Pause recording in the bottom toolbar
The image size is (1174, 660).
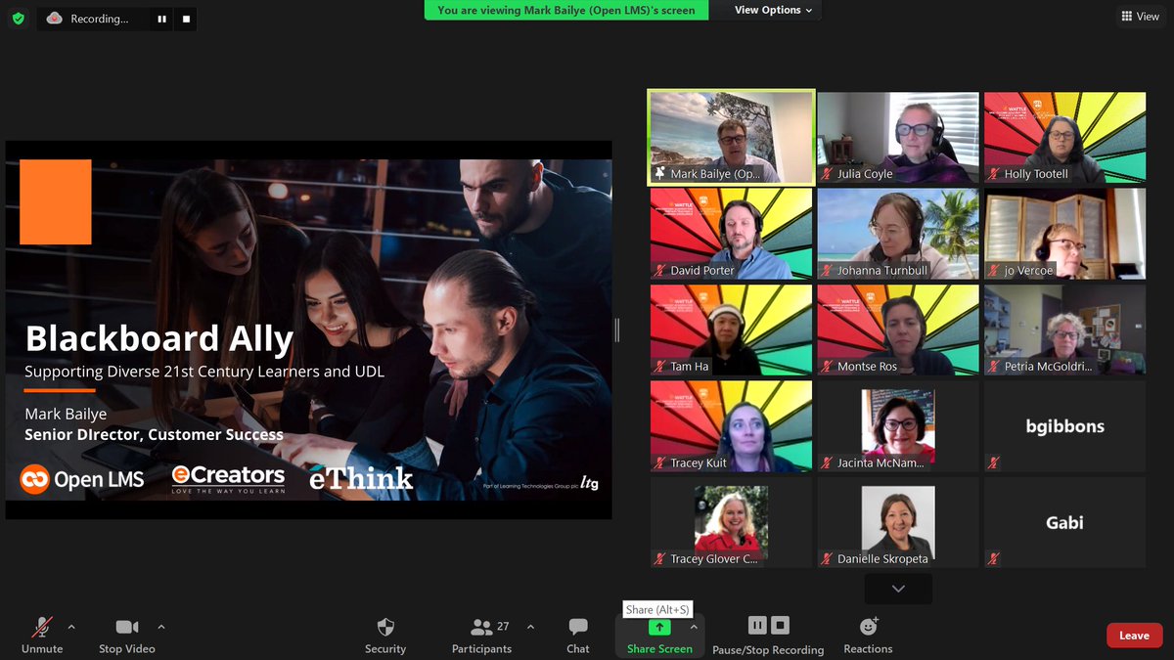pos(757,625)
